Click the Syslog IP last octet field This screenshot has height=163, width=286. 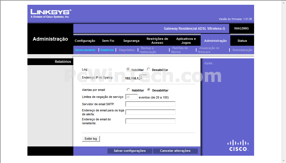[143, 77]
